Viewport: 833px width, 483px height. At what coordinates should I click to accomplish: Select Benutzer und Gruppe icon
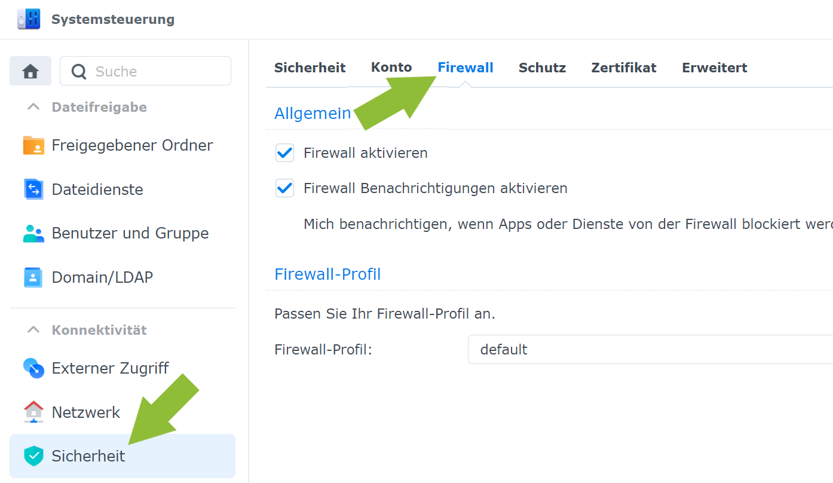pos(33,233)
